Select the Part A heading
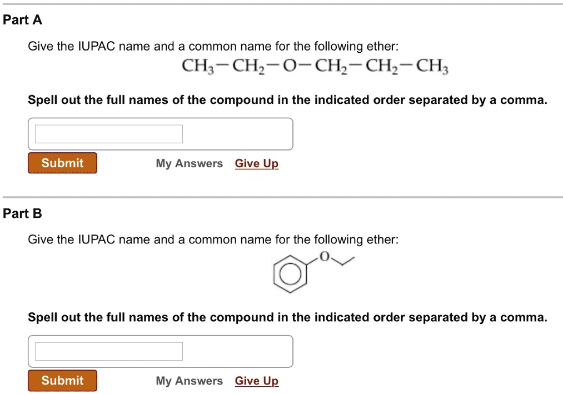Screen dimensions: 563x394 click(23, 20)
